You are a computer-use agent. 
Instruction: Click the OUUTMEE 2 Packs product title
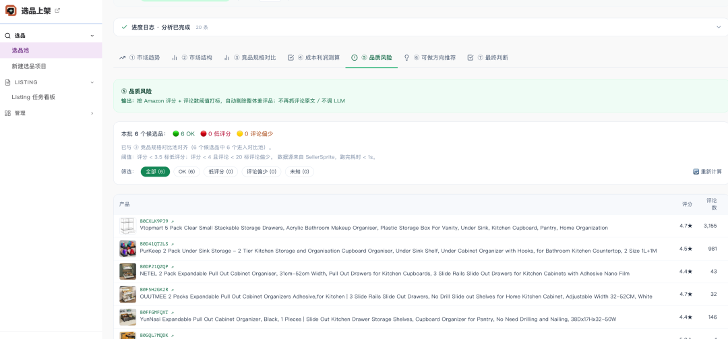(x=396, y=297)
